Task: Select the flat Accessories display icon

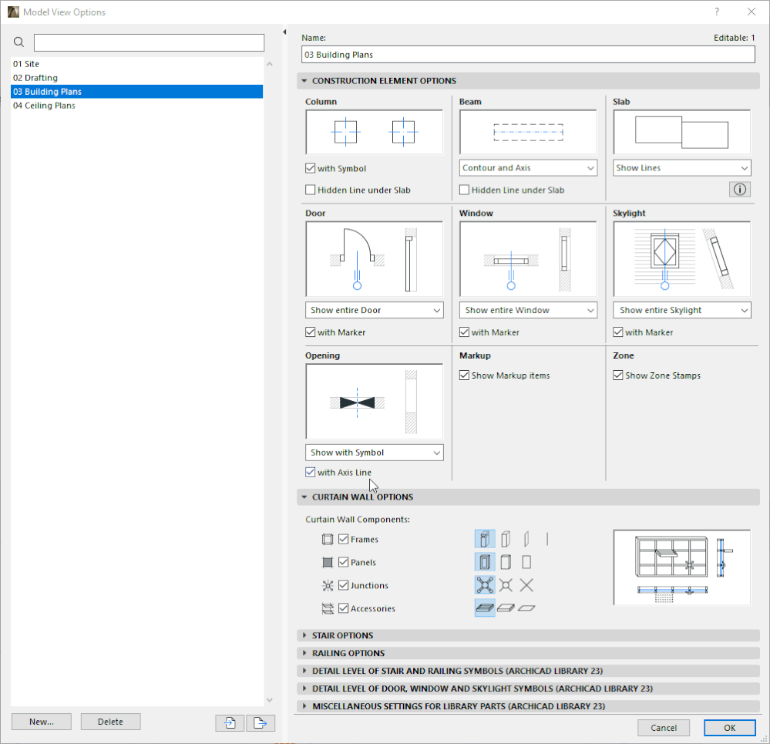Action: (x=527, y=608)
